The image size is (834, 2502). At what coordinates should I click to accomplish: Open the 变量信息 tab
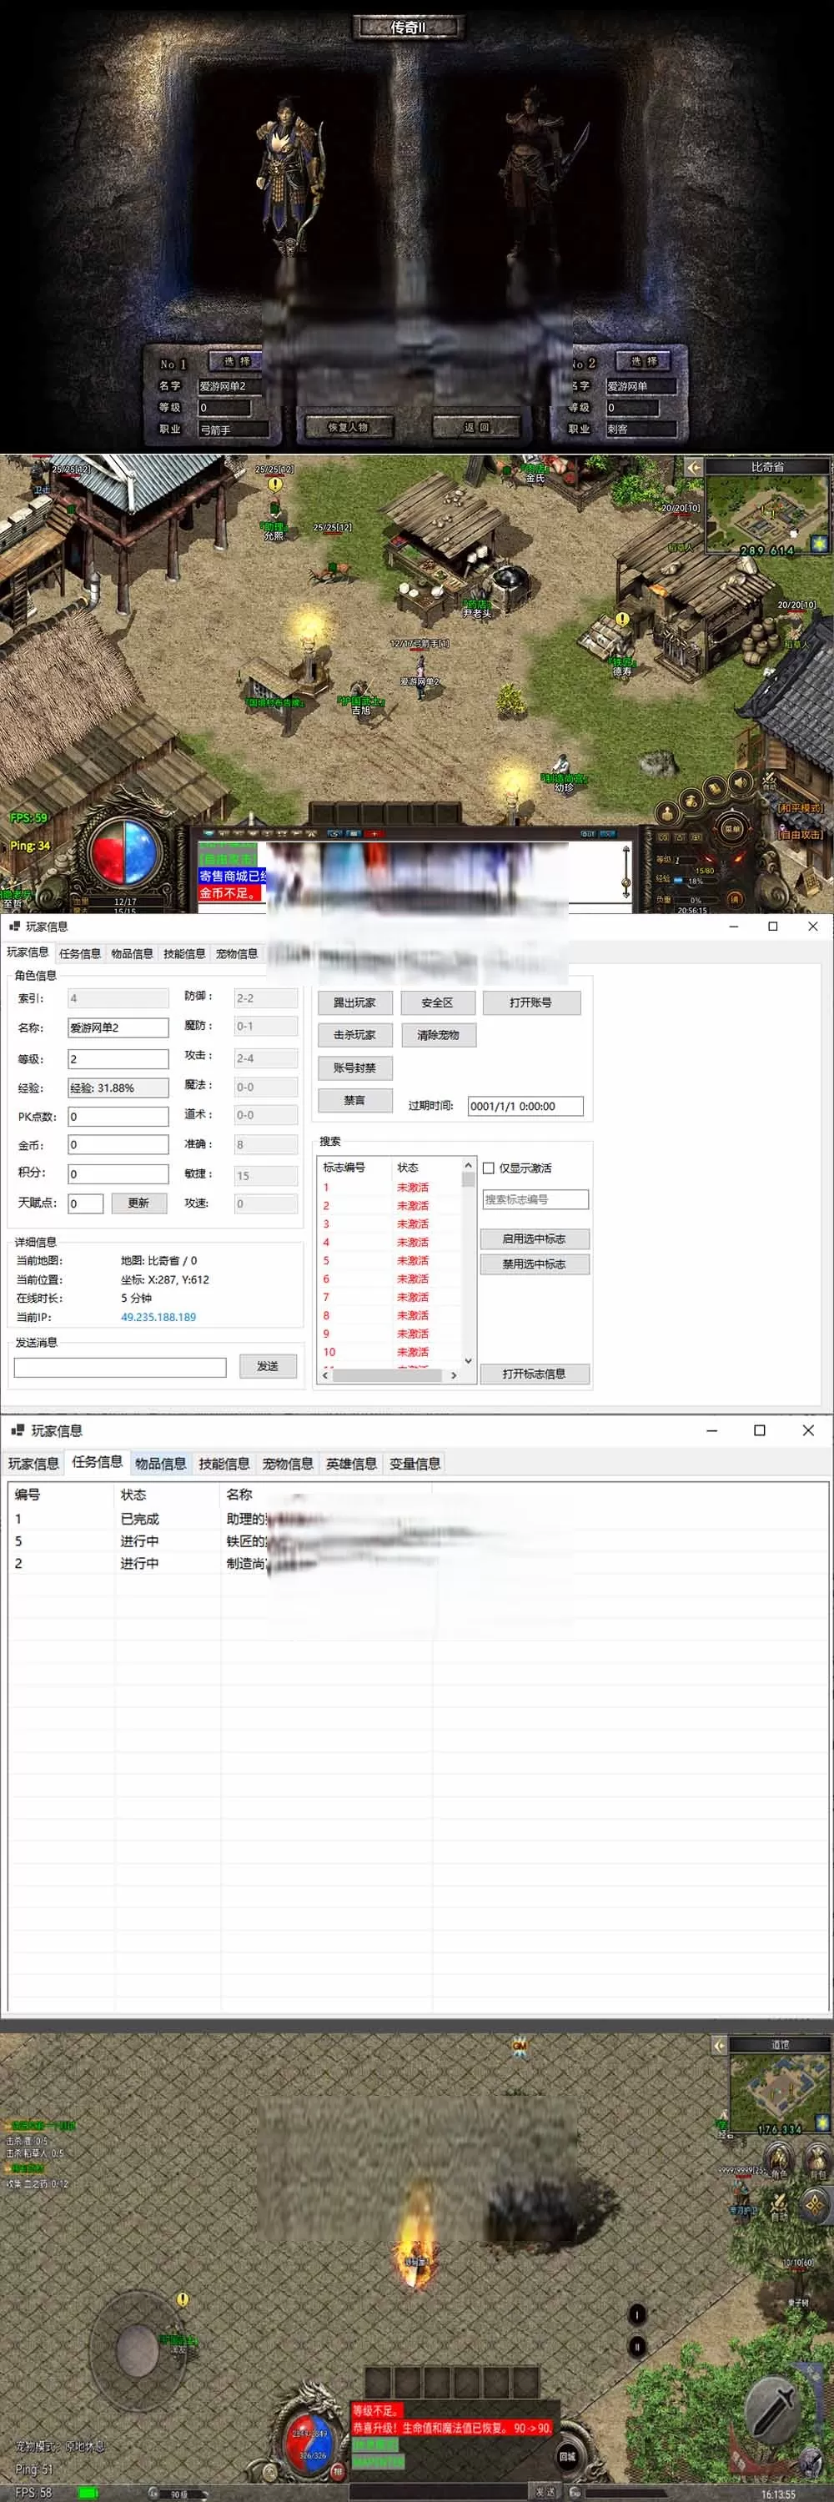point(414,1464)
